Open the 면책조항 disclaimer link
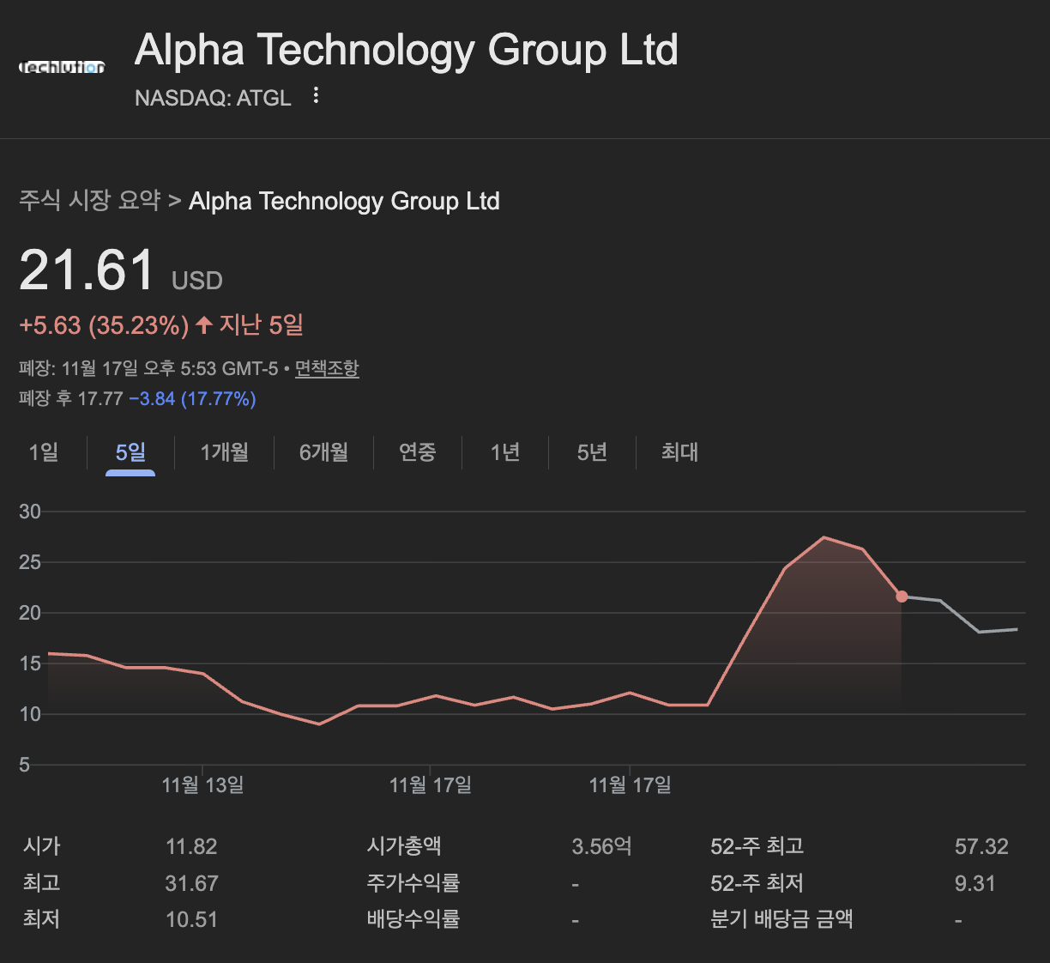1050x963 pixels. pos(327,369)
